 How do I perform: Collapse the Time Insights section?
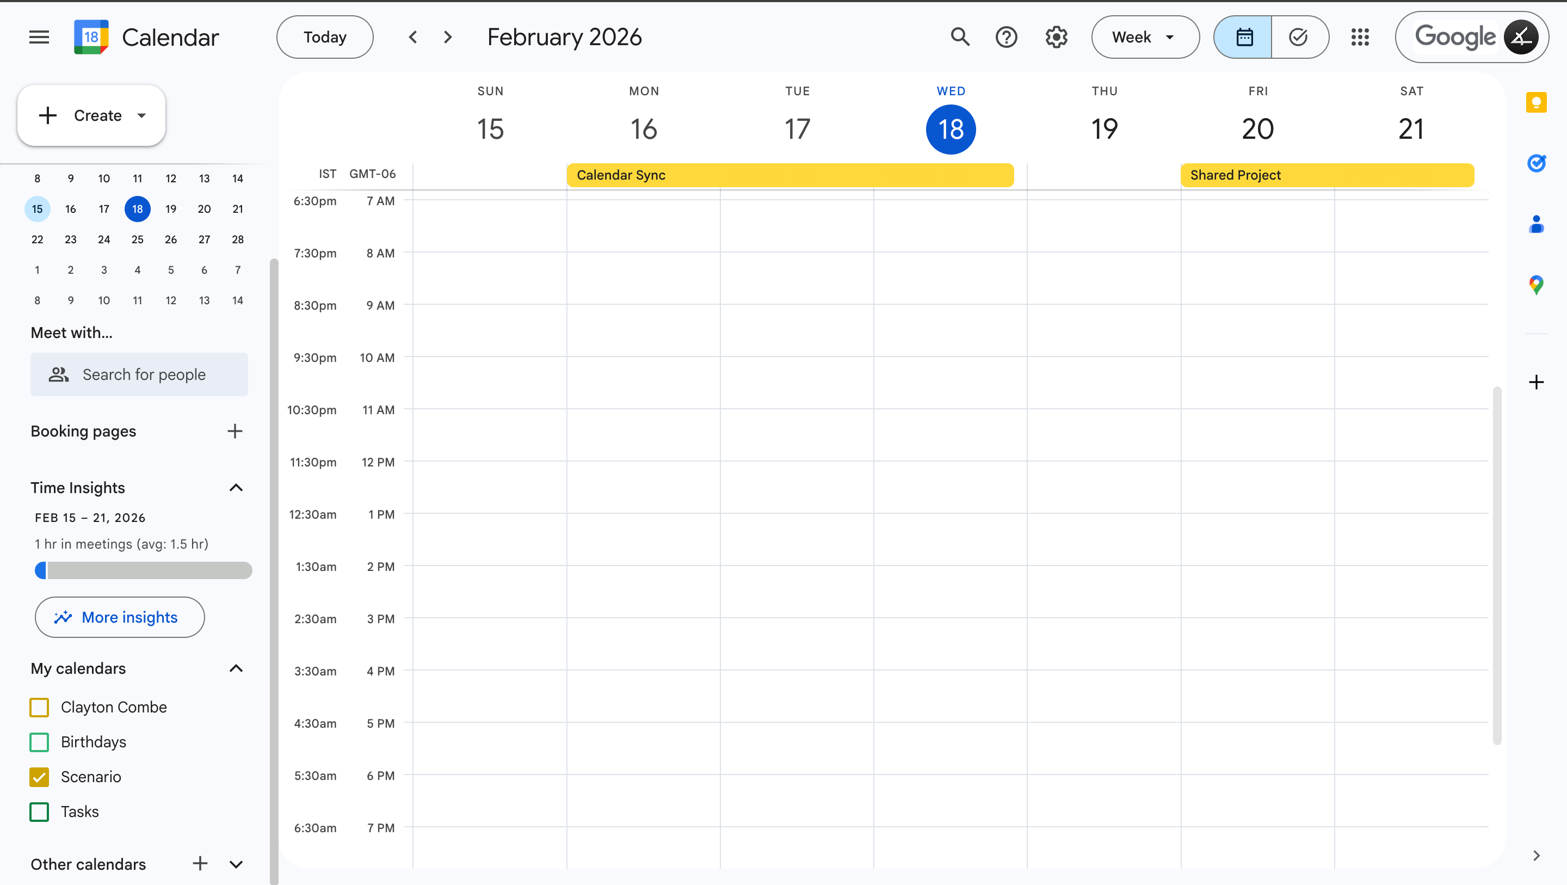click(x=236, y=488)
